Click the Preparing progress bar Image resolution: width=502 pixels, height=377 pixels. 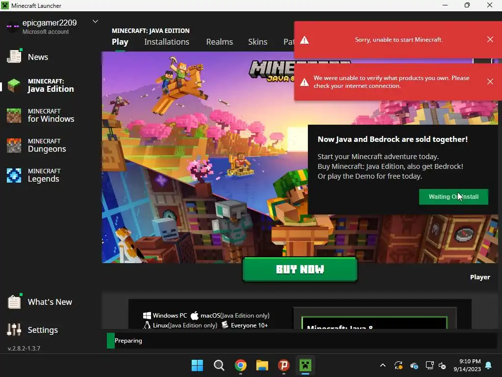click(x=301, y=341)
